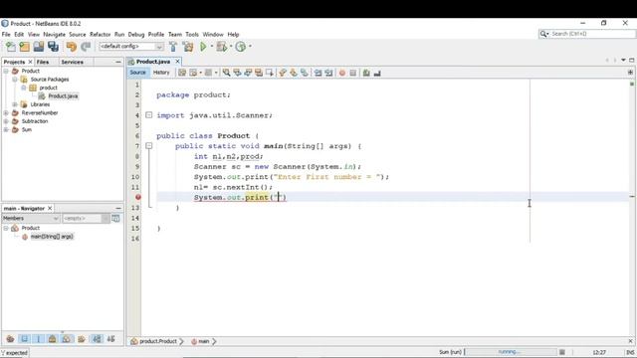Toggle Navigator Show Fields filter
The image size is (637, 358).
pyautogui.click(x=24, y=339)
